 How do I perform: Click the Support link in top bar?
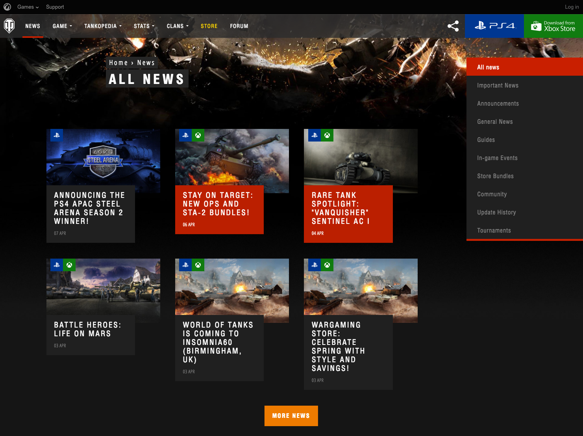(55, 7)
